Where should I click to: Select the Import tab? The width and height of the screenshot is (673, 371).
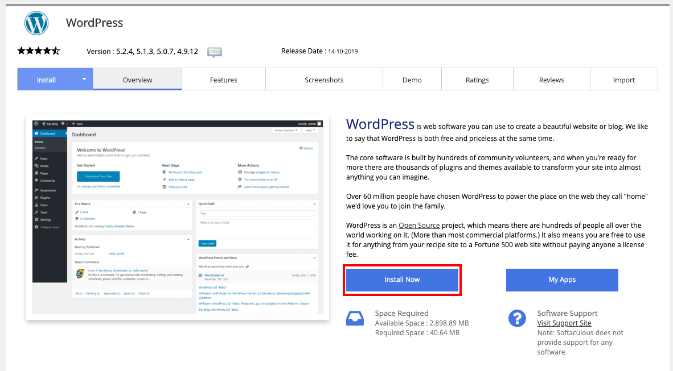tap(624, 80)
